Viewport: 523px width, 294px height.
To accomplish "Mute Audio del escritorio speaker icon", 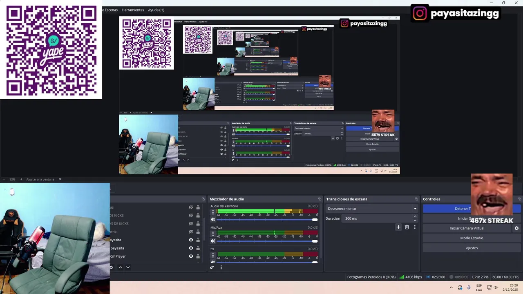I will (213, 220).
